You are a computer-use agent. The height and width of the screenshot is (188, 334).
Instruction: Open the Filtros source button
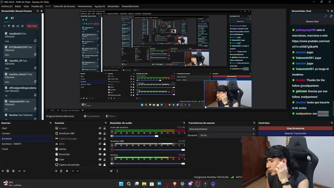pos(110,116)
